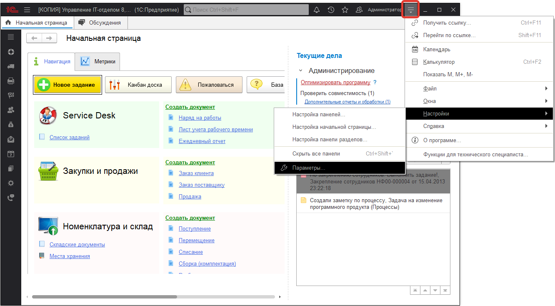This screenshot has width=555, height=306.
Task: Open the Список заданий link
Action: tap(69, 137)
